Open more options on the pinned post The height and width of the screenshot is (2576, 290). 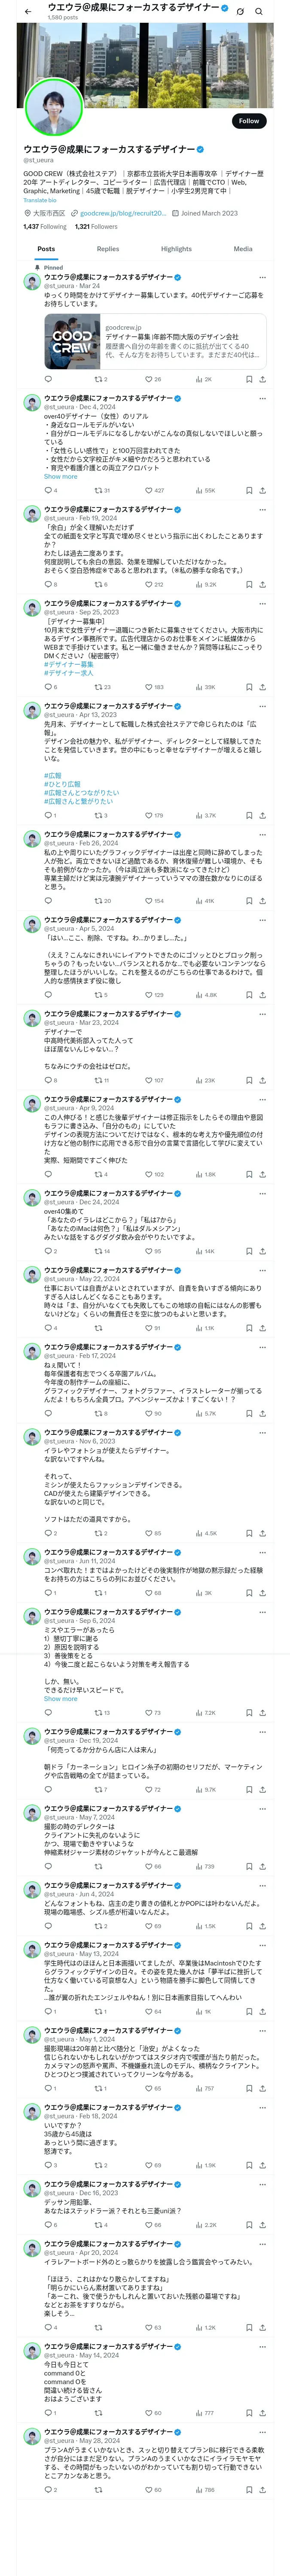(x=263, y=277)
